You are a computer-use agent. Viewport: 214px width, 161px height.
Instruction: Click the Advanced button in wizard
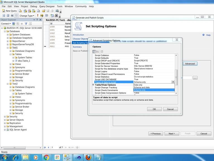tap(190, 64)
